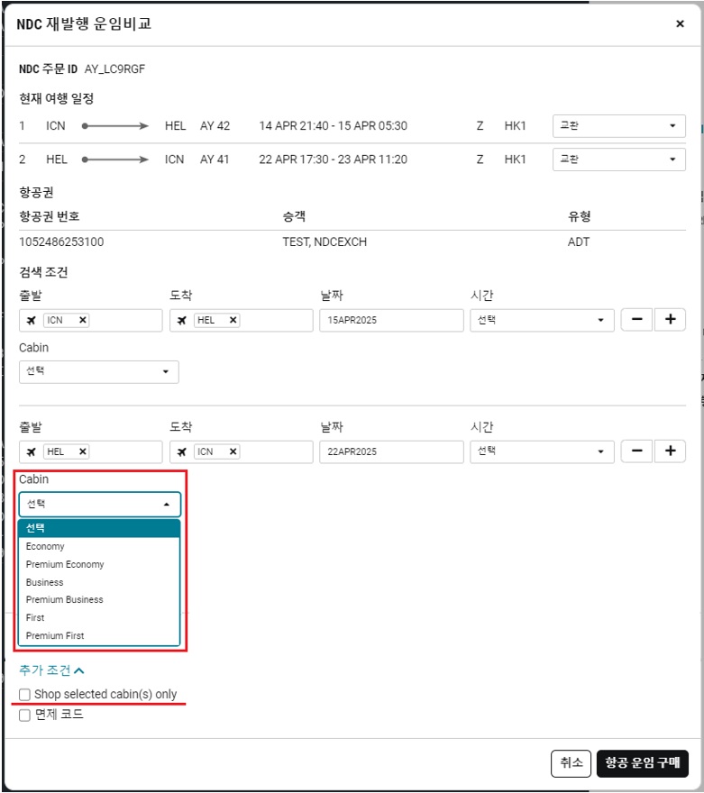Viewport: 704px width, 793px height.
Task: Choose Premium Business cabin option
Action: 99,600
